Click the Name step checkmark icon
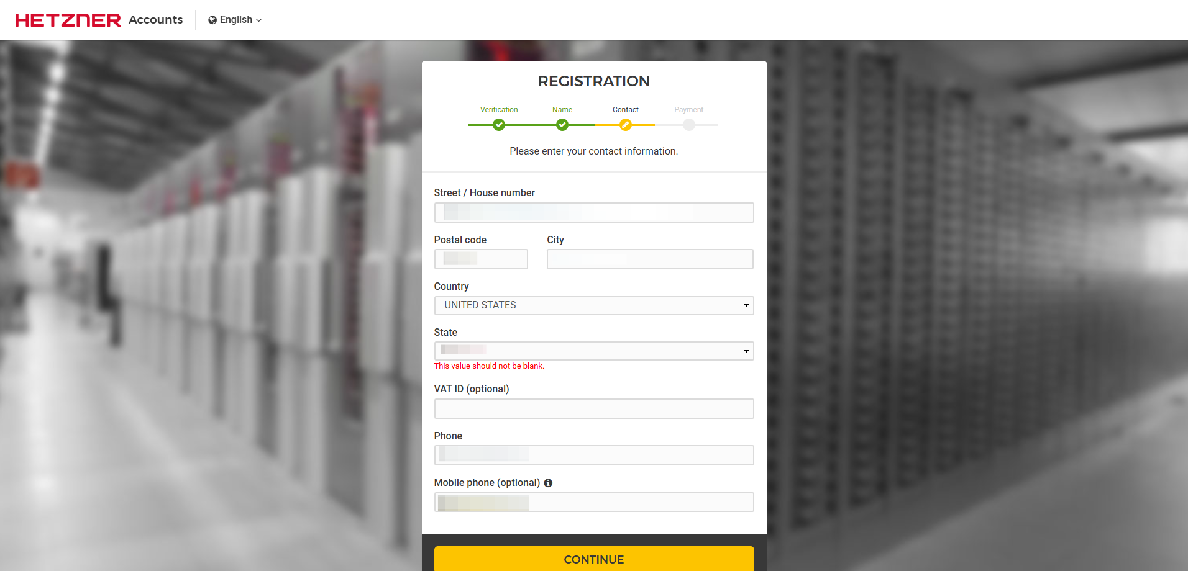Viewport: 1188px width, 571px height. click(x=562, y=125)
